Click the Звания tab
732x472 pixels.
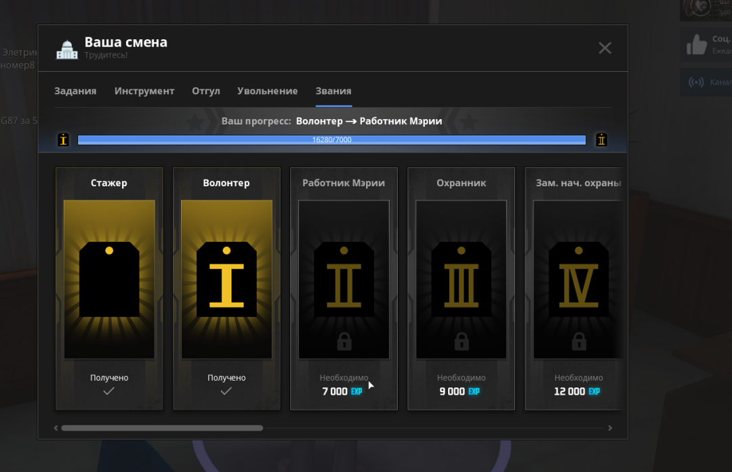333,91
